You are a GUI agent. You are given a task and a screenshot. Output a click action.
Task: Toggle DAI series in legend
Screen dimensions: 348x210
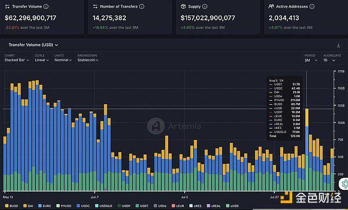[28, 206]
